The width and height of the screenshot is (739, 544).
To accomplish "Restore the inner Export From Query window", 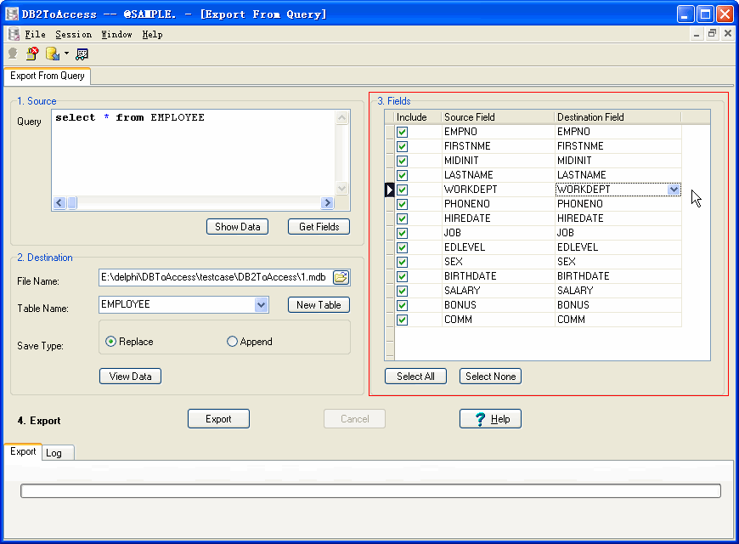I will [x=712, y=33].
